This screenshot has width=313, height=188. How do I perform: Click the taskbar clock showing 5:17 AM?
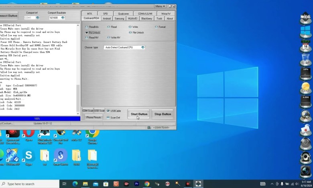pyautogui.click(x=306, y=184)
